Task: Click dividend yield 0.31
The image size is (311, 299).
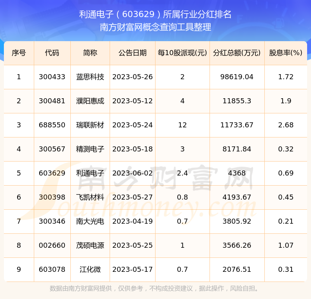Action: click(x=286, y=269)
